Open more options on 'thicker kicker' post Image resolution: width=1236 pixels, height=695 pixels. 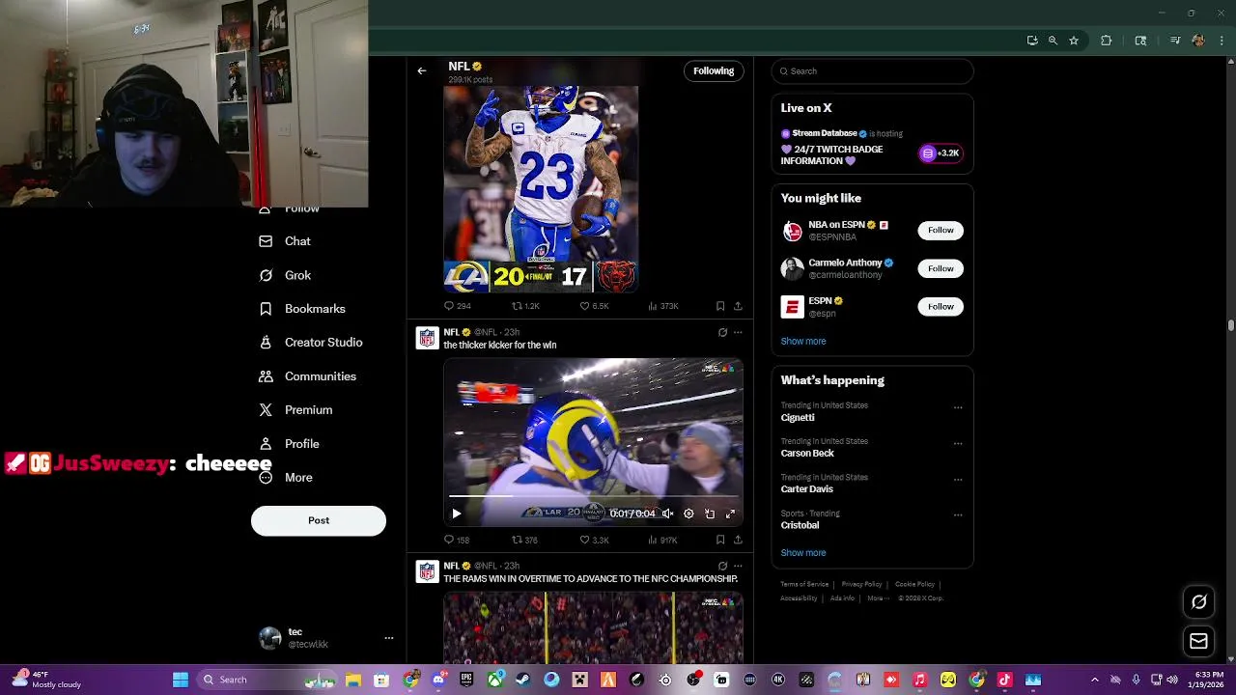(x=738, y=332)
